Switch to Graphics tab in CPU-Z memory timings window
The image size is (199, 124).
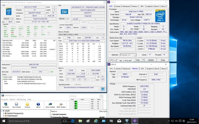point(150,68)
